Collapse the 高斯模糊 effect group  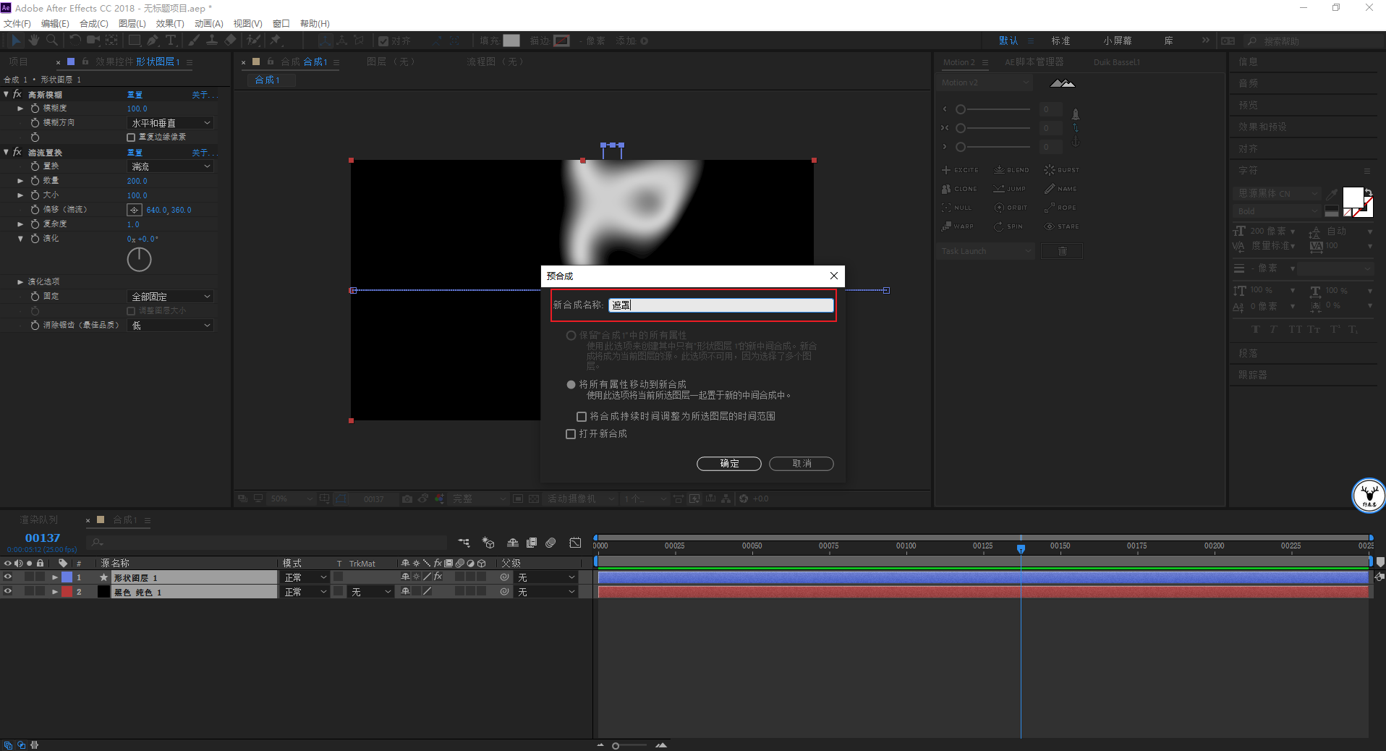(7, 94)
